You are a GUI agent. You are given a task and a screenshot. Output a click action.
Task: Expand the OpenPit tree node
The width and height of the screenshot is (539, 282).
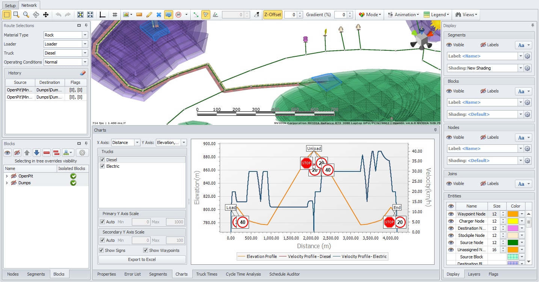coord(7,176)
